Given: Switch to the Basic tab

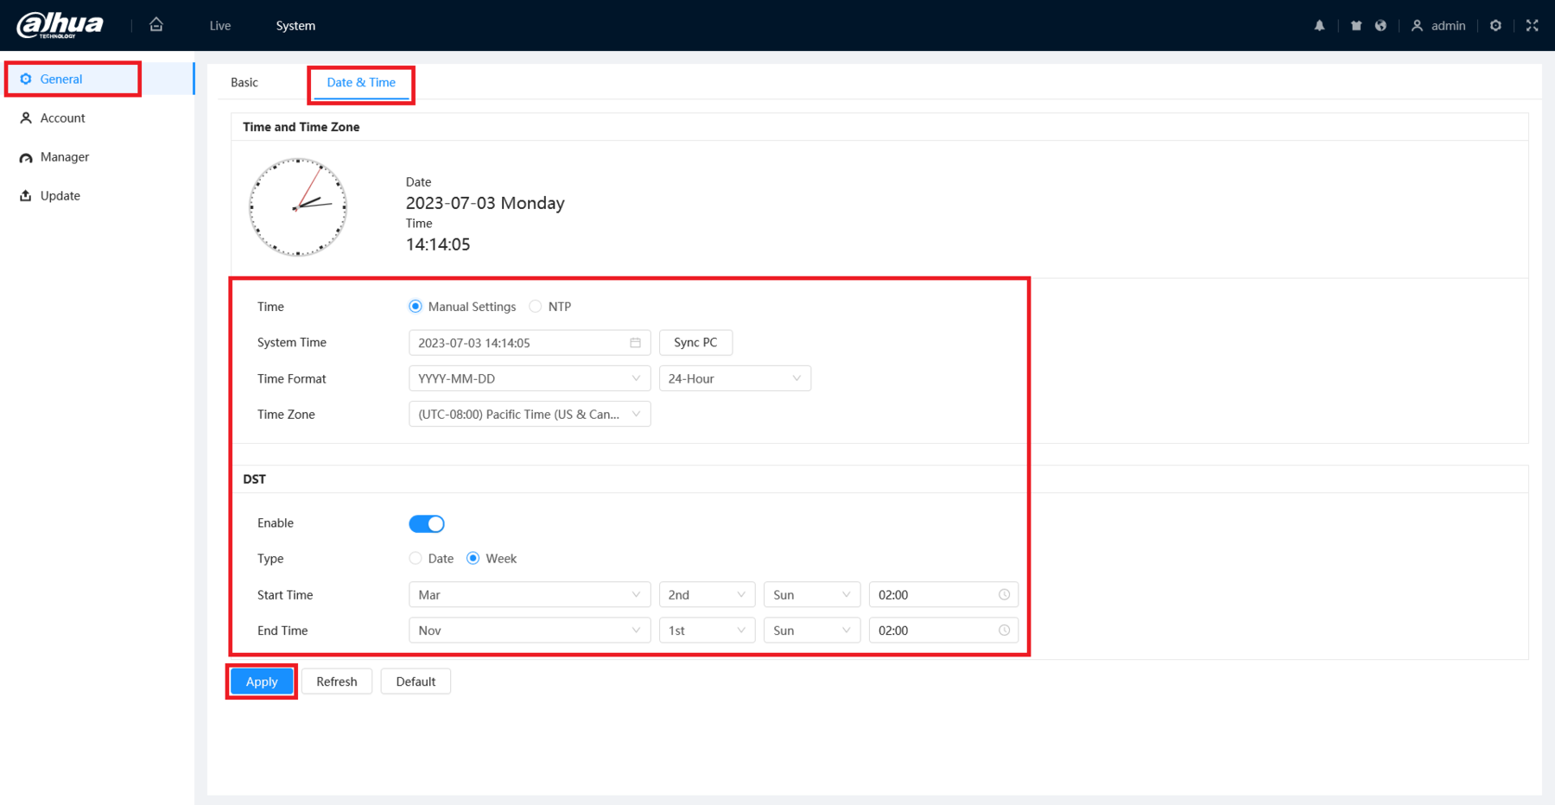Looking at the screenshot, I should tap(244, 83).
